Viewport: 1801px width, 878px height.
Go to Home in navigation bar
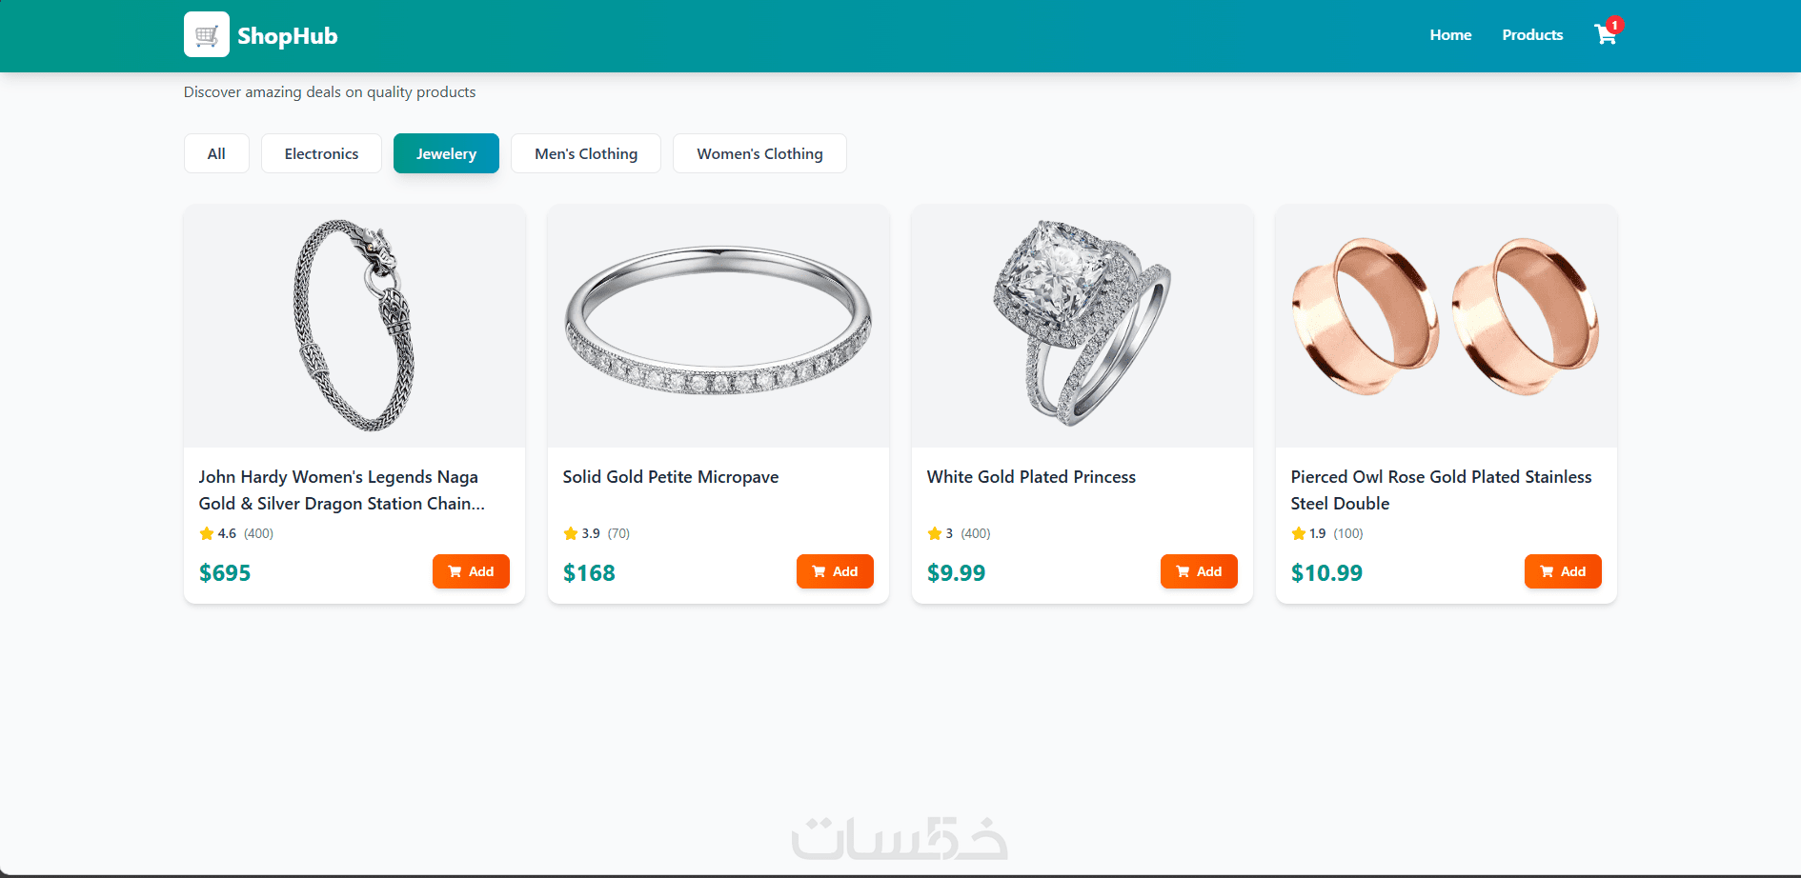pyautogui.click(x=1450, y=35)
